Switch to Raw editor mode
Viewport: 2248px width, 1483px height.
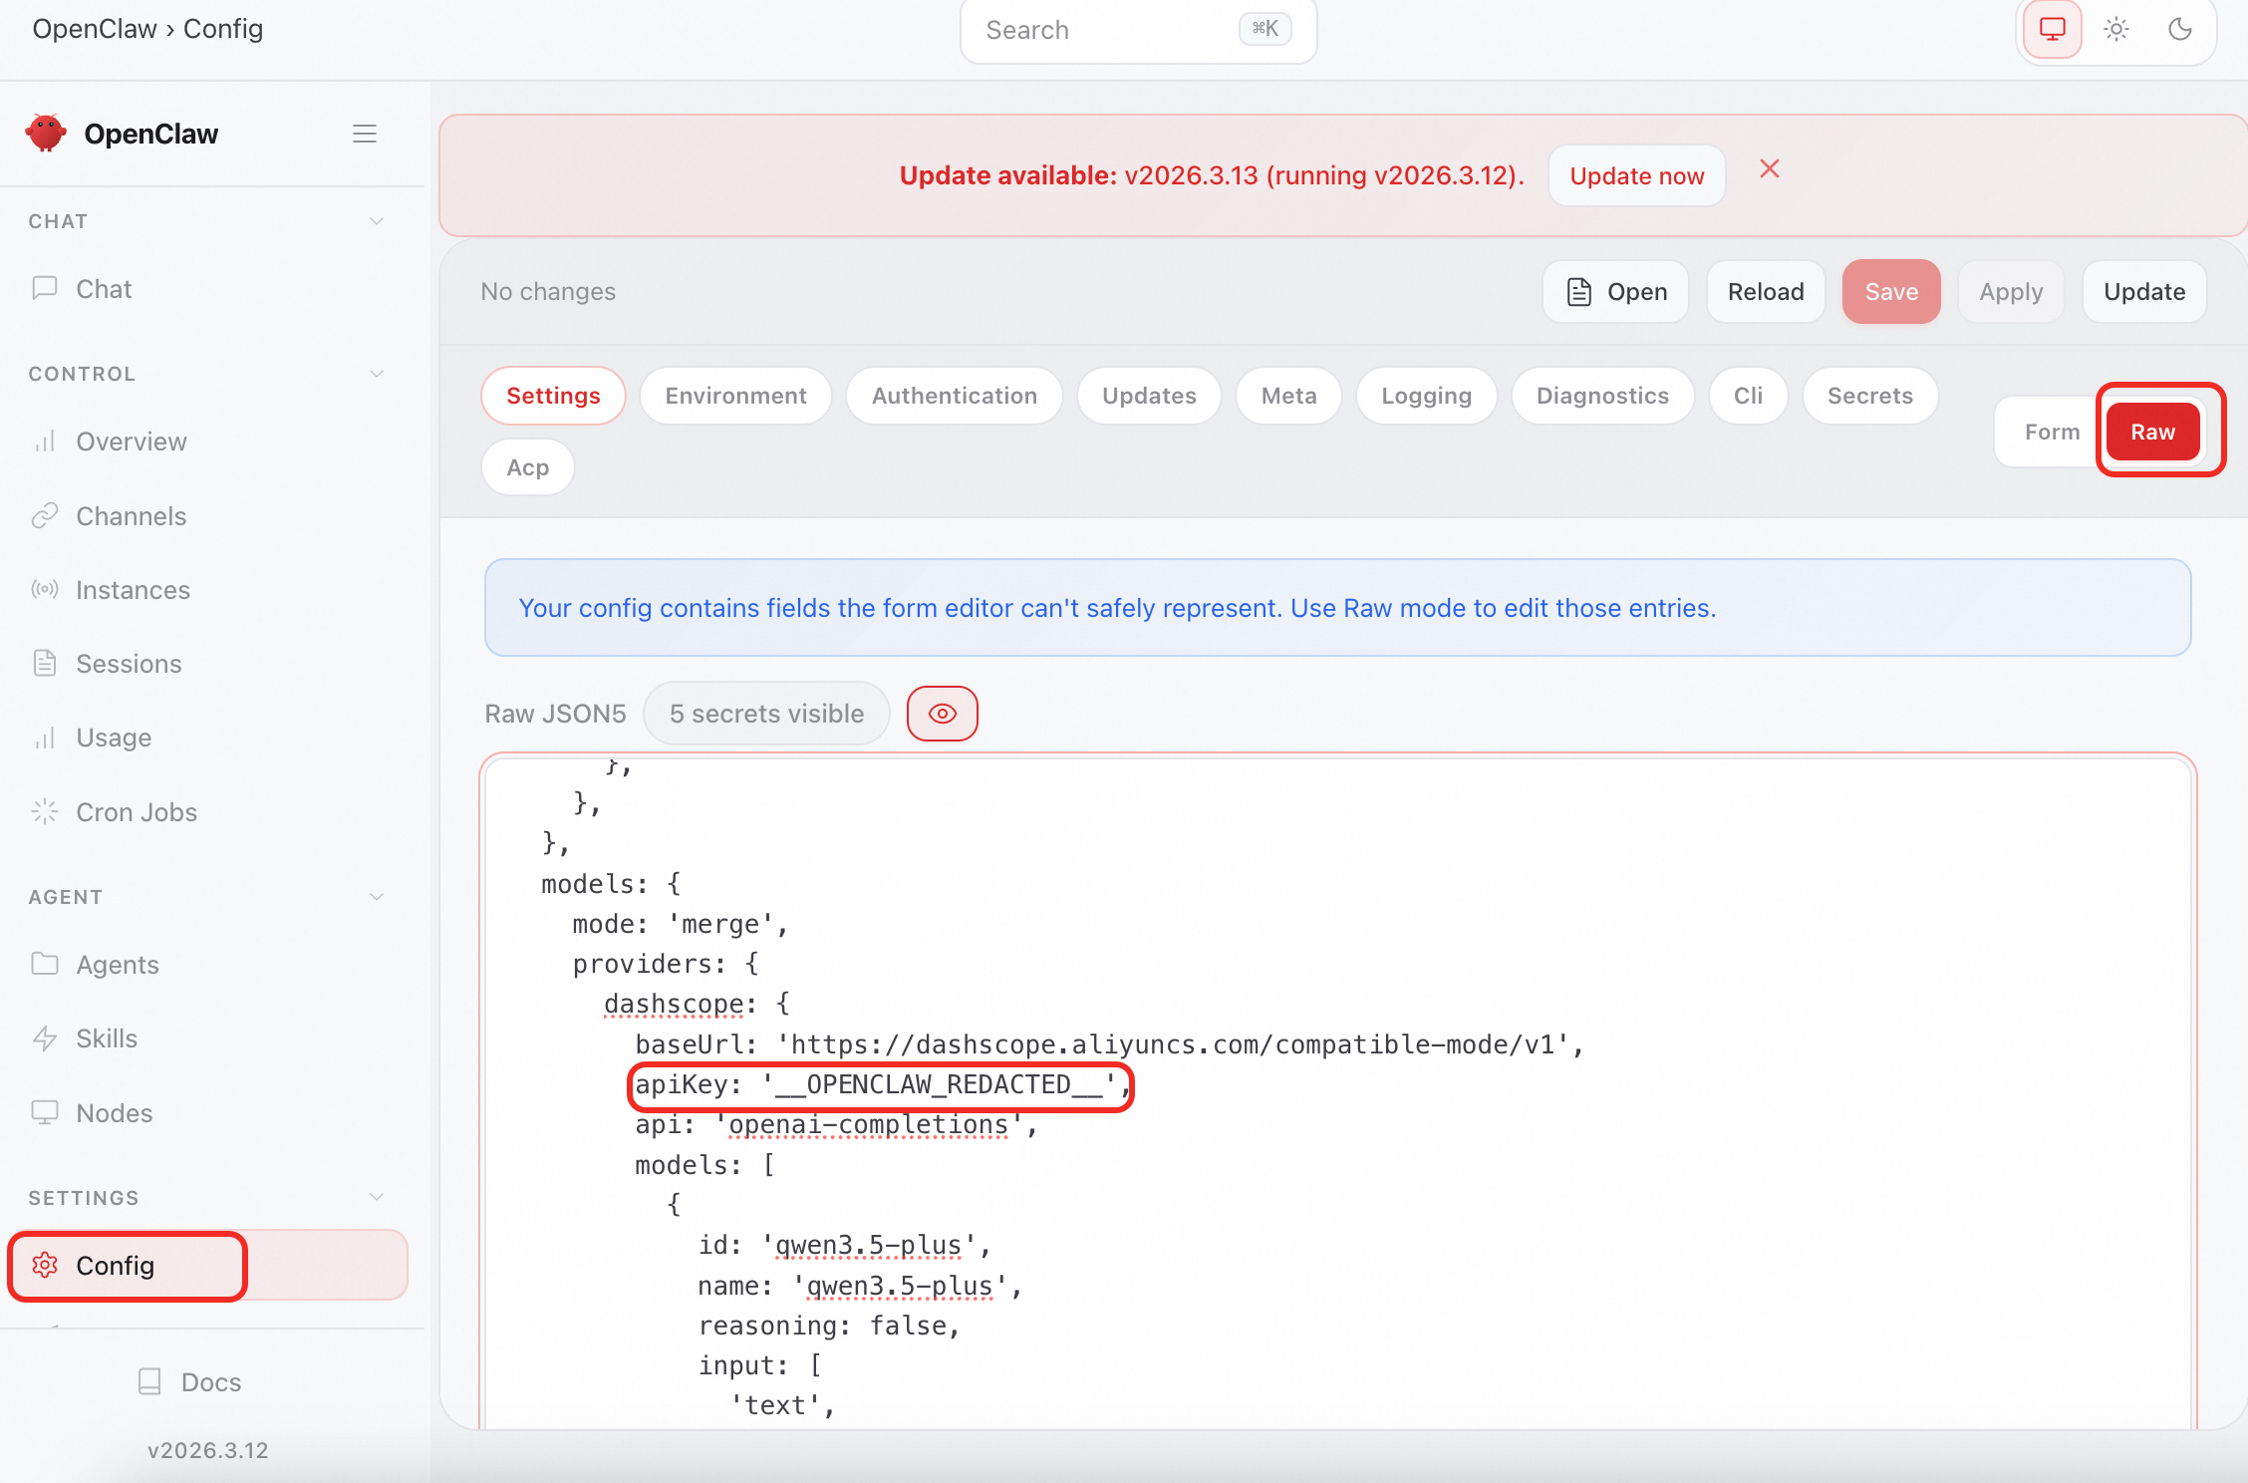click(2153, 432)
